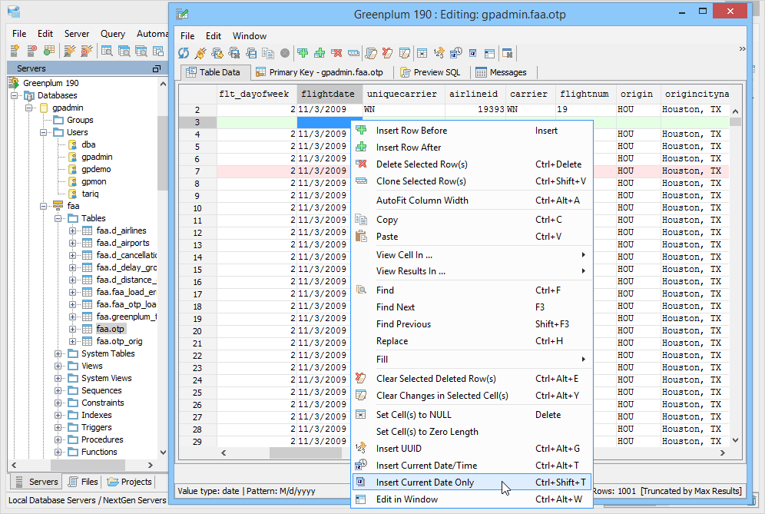This screenshot has height=514, width=765.
Task: Choose Set Cell(s) to NULL menu entry
Action: [472, 414]
